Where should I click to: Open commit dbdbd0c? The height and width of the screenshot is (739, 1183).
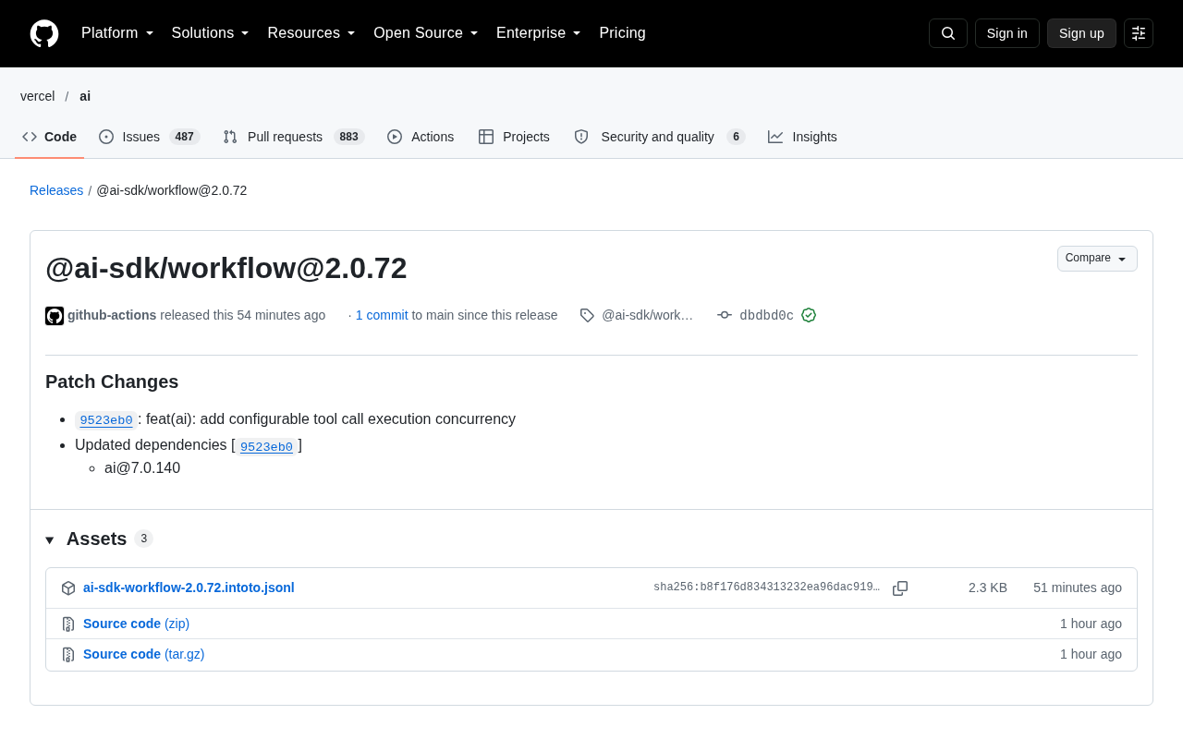pyautogui.click(x=766, y=315)
